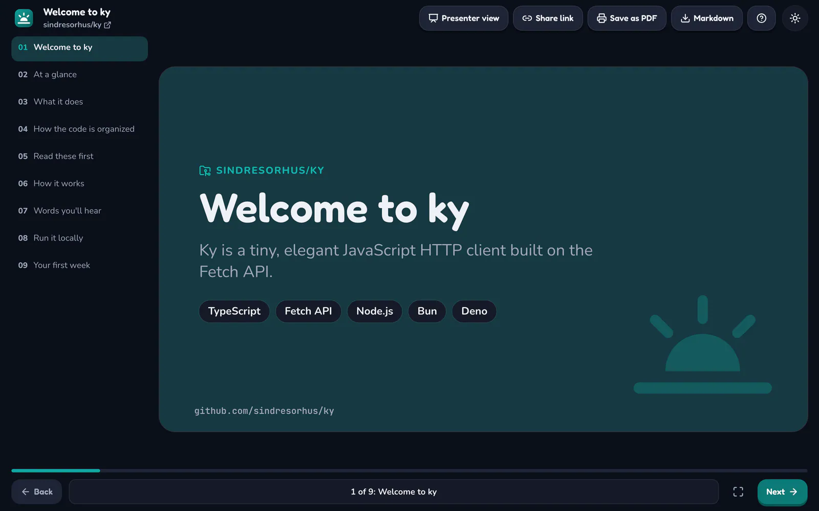Copy the Share link
The width and height of the screenshot is (819, 511).
pyautogui.click(x=548, y=18)
